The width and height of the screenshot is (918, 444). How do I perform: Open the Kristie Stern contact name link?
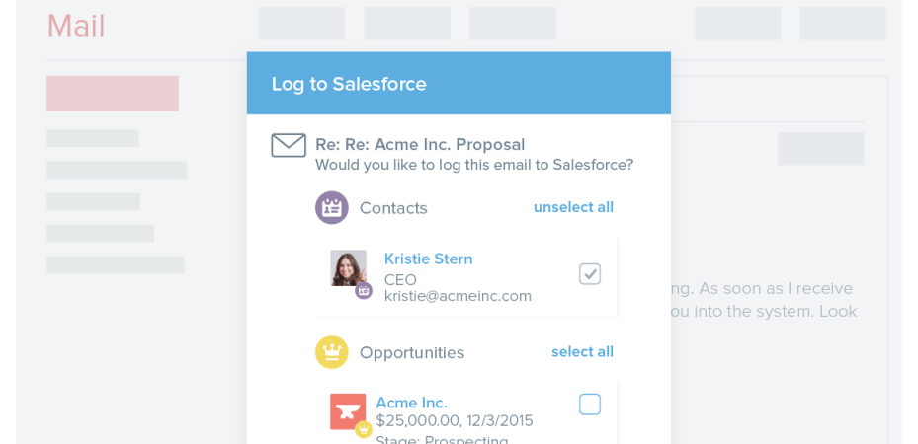coord(428,259)
